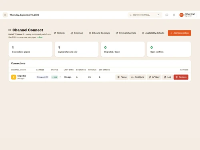Click the Carrier column header
Viewport: 200px width, 150px height.
pyautogui.click(x=40, y=70)
